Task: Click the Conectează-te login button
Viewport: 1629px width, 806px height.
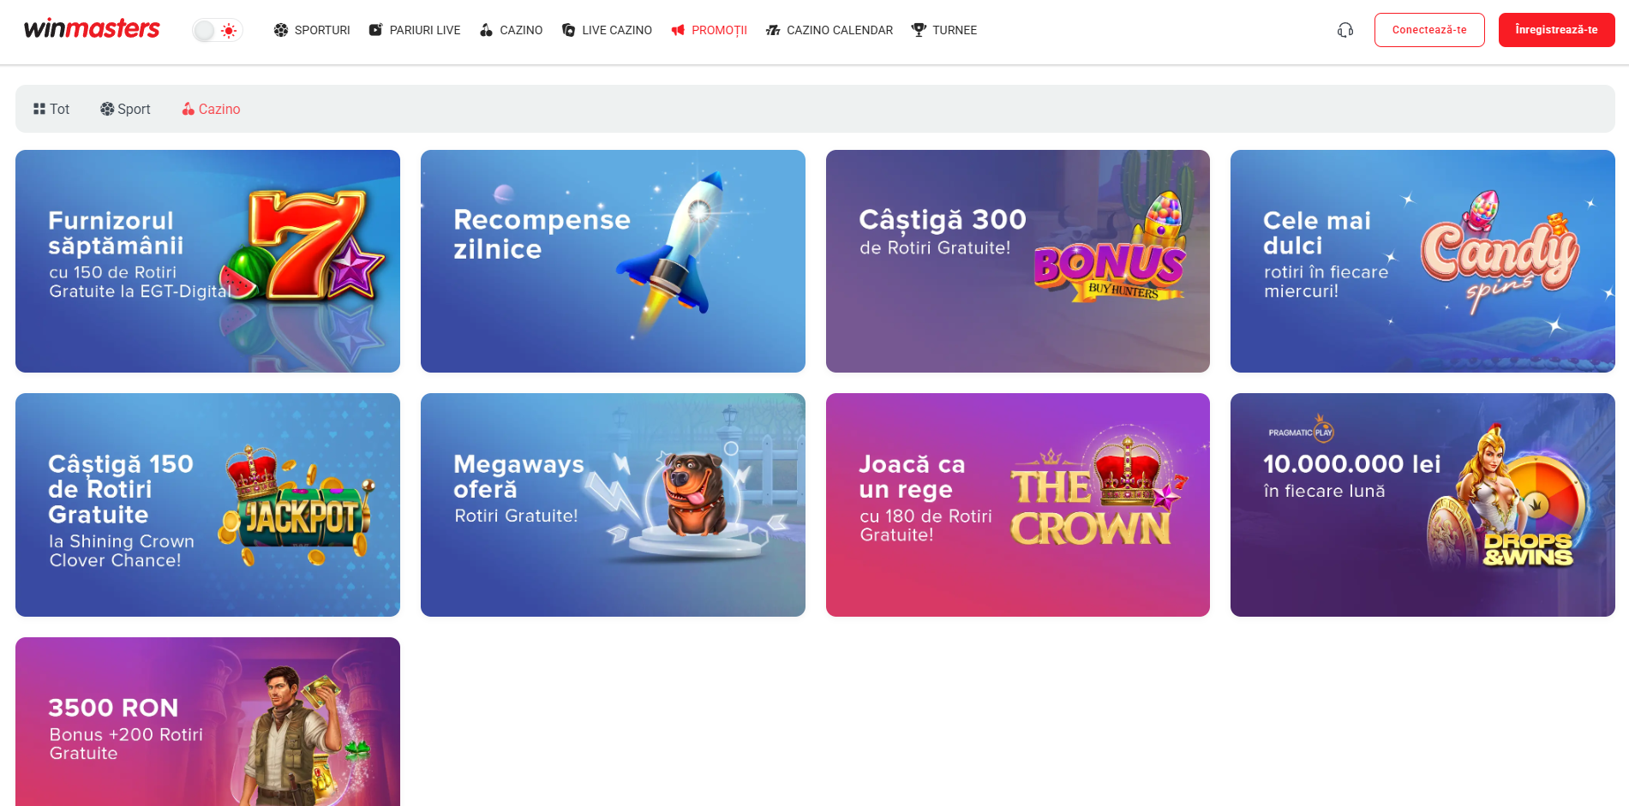Action: 1429,30
